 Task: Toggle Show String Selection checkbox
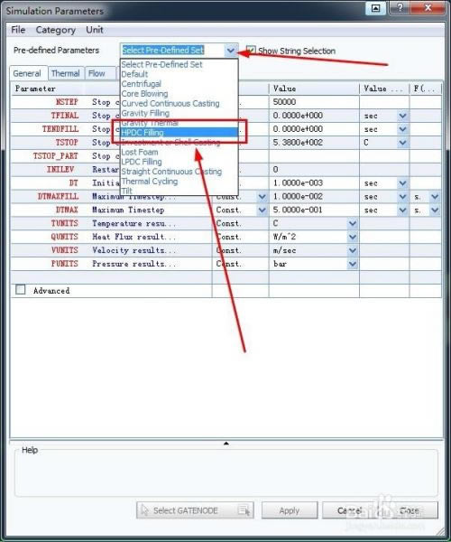(252, 51)
